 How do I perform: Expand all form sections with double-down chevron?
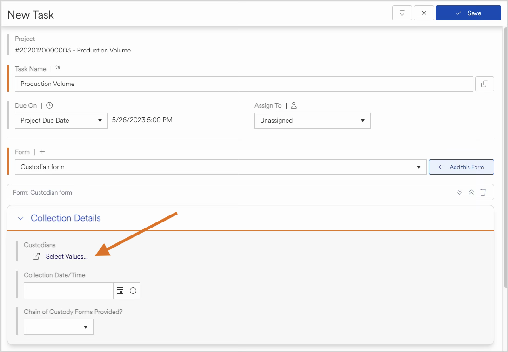(460, 192)
